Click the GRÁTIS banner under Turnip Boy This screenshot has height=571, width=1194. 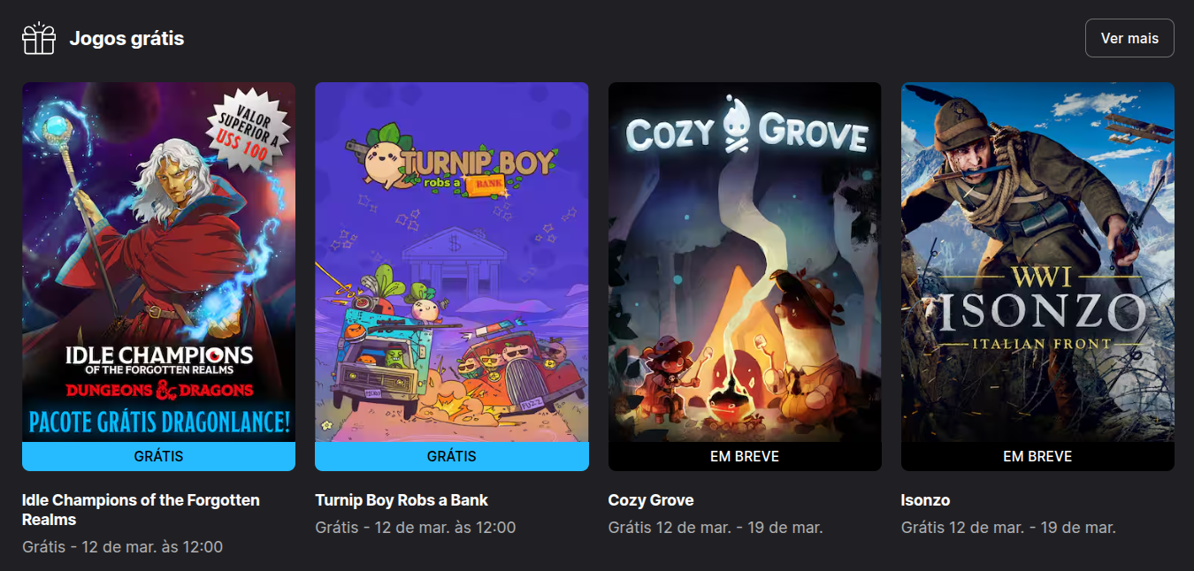coord(452,457)
